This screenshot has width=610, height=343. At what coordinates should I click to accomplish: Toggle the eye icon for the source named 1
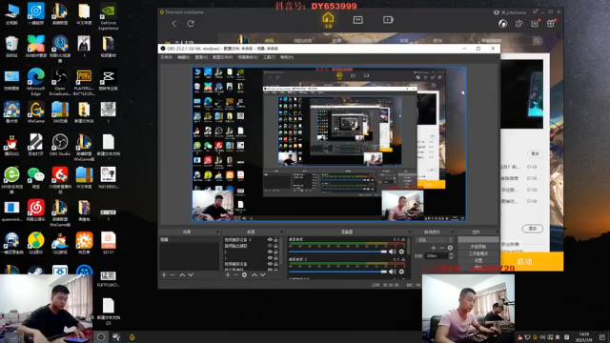(270, 258)
